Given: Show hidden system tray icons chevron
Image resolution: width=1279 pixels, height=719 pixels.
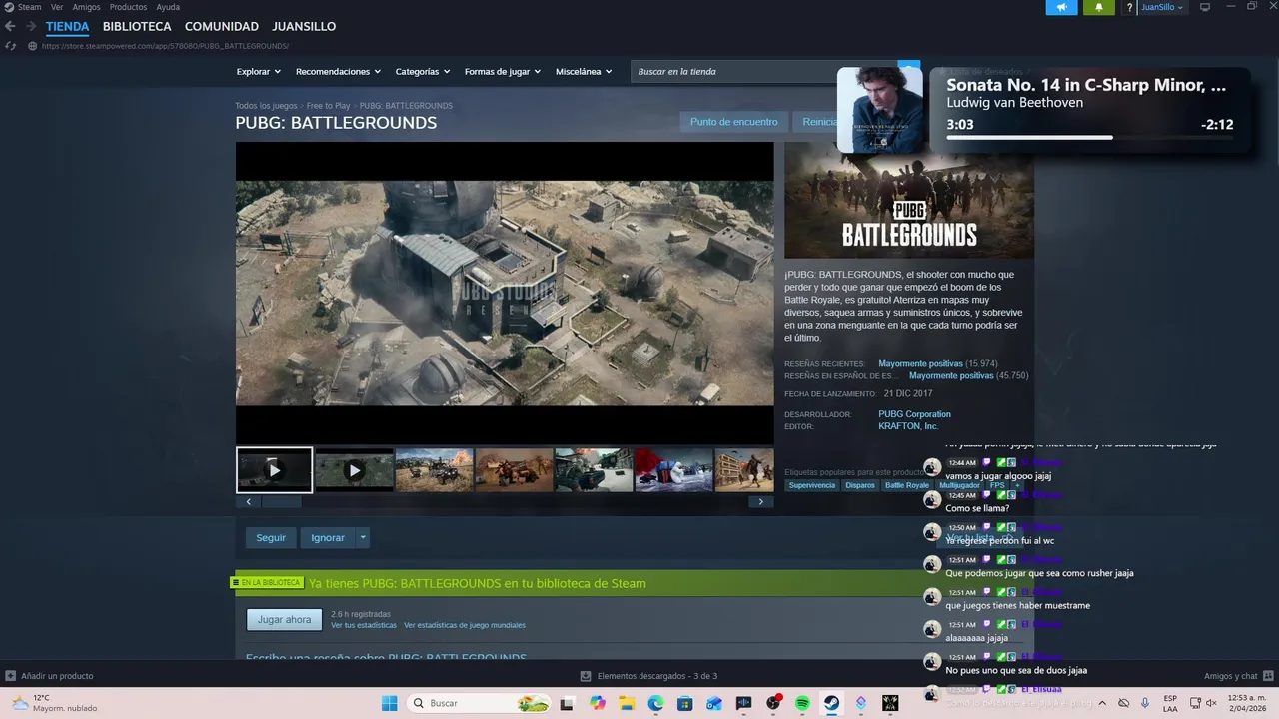Looking at the screenshot, I should (x=1102, y=703).
